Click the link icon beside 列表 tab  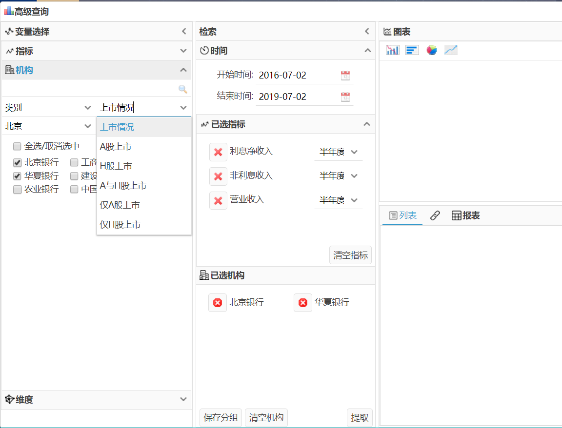click(435, 215)
